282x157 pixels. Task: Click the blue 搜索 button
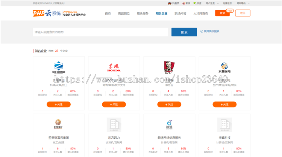pos(184,32)
